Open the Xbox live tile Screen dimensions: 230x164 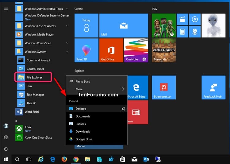[x=164, y=25]
